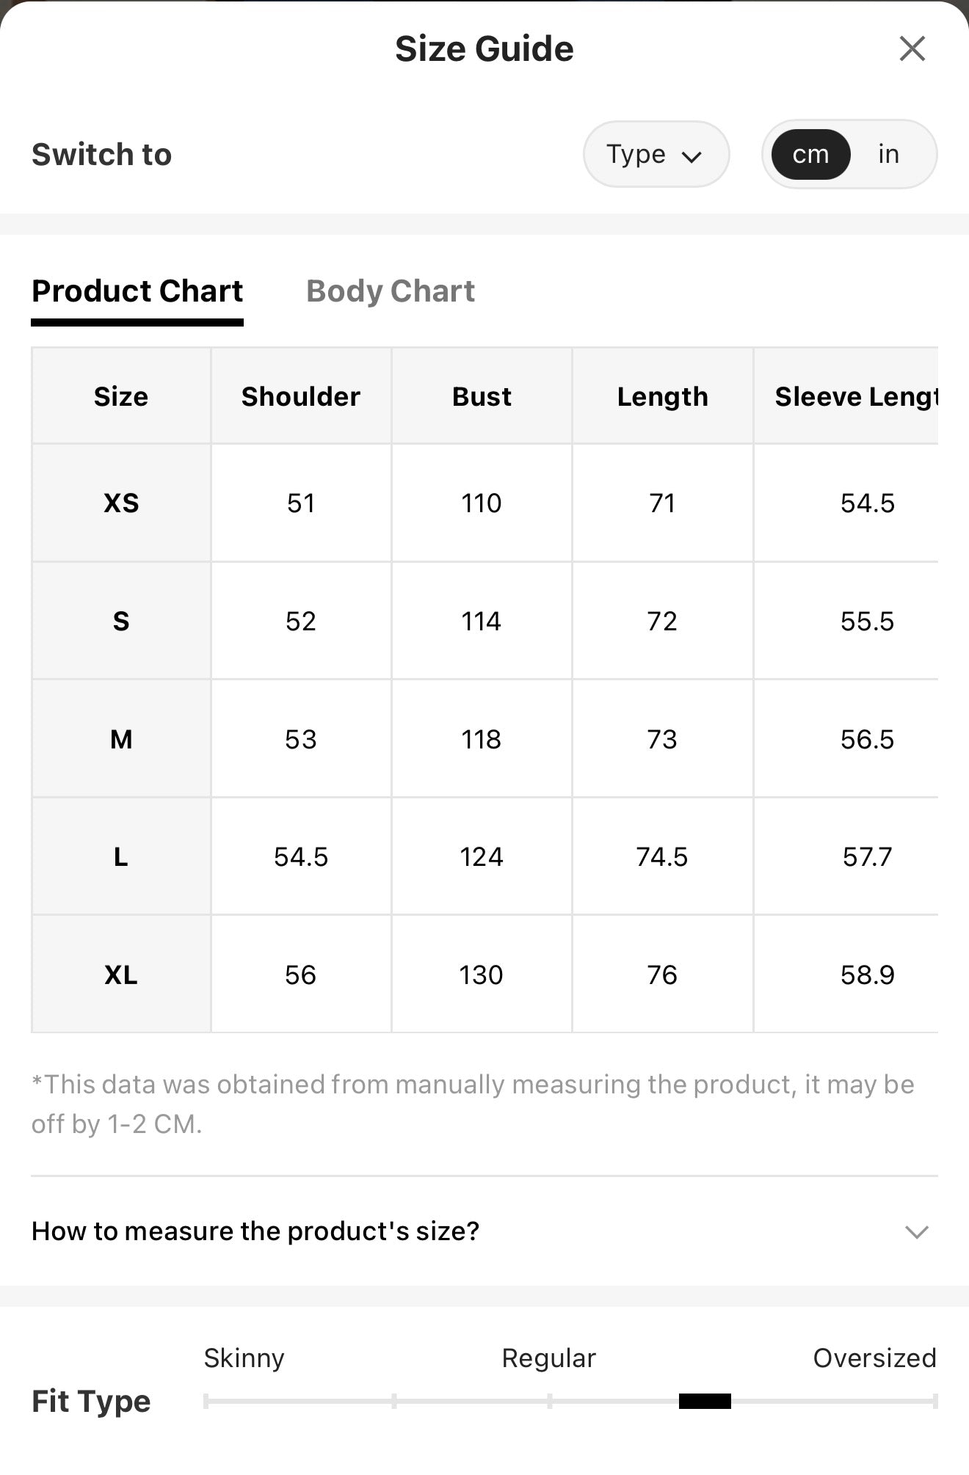Select the cm unit option
This screenshot has height=1475, width=969.
810,154
